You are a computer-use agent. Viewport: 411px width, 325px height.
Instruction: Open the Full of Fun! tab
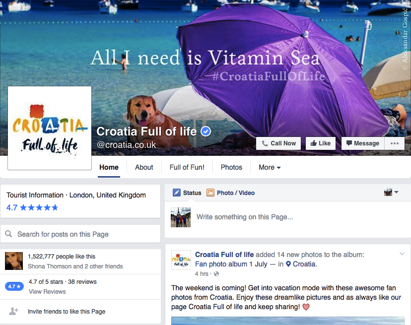point(187,167)
